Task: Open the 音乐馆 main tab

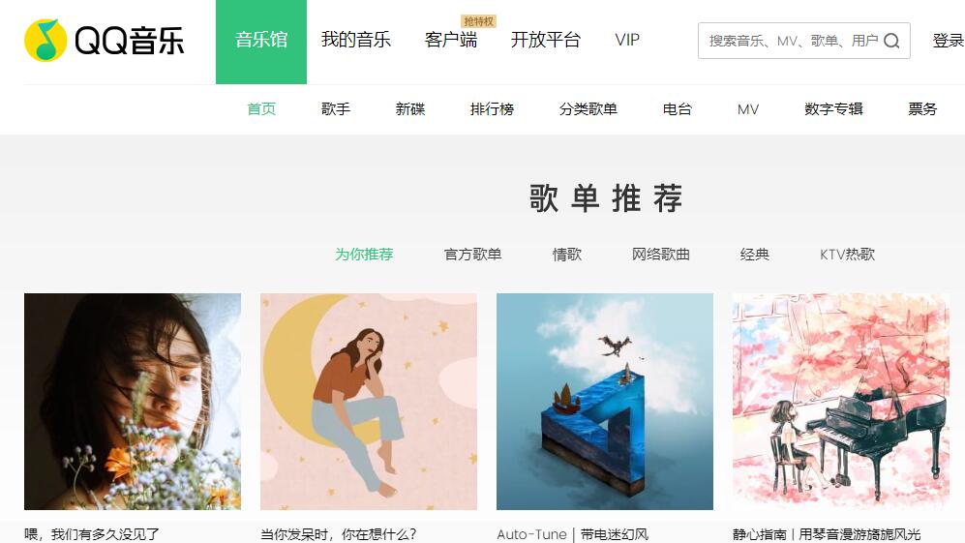Action: coord(261,42)
